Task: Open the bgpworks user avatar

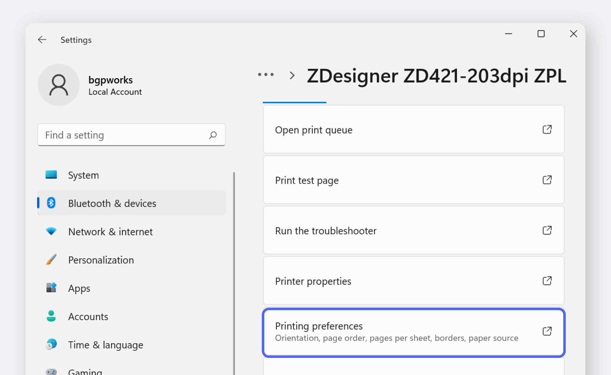Action: [x=59, y=85]
